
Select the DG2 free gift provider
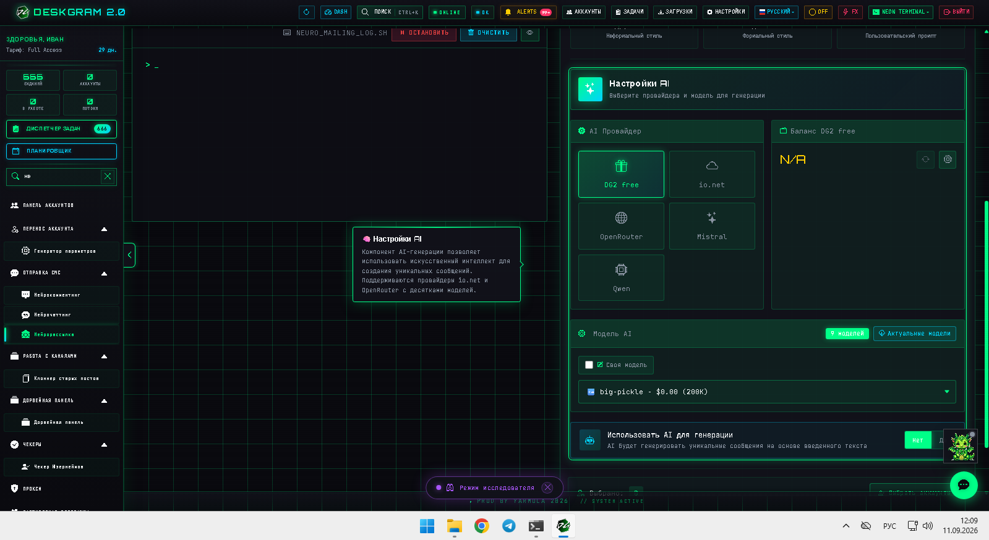(x=621, y=174)
